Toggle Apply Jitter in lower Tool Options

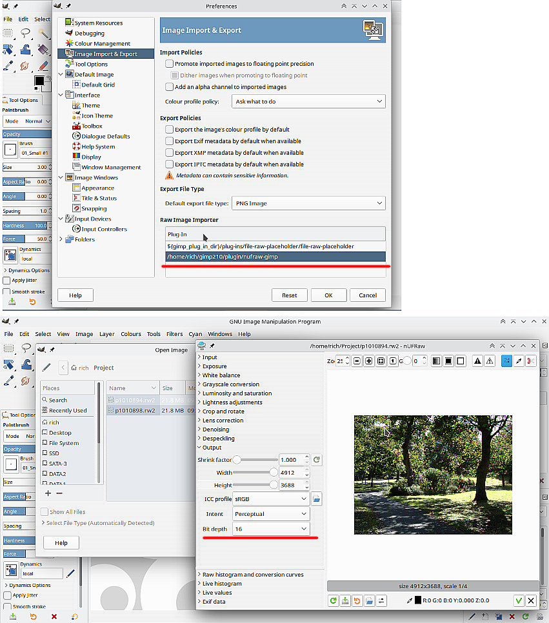coord(7,595)
